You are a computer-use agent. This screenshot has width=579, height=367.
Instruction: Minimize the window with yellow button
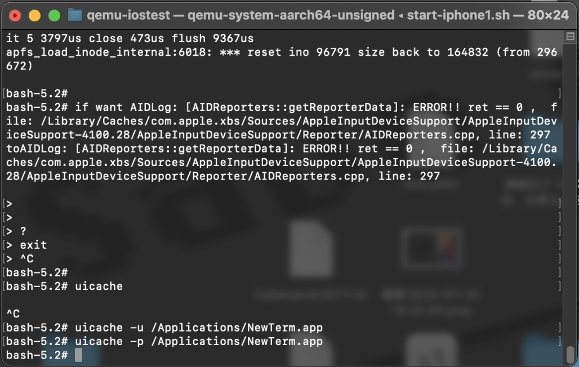tap(34, 15)
